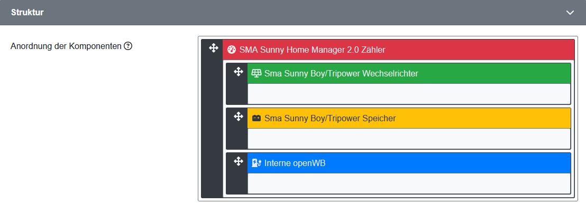Click the gauge icon of the Zähler component
Image resolution: width=586 pixels, height=204 pixels.
(232, 50)
